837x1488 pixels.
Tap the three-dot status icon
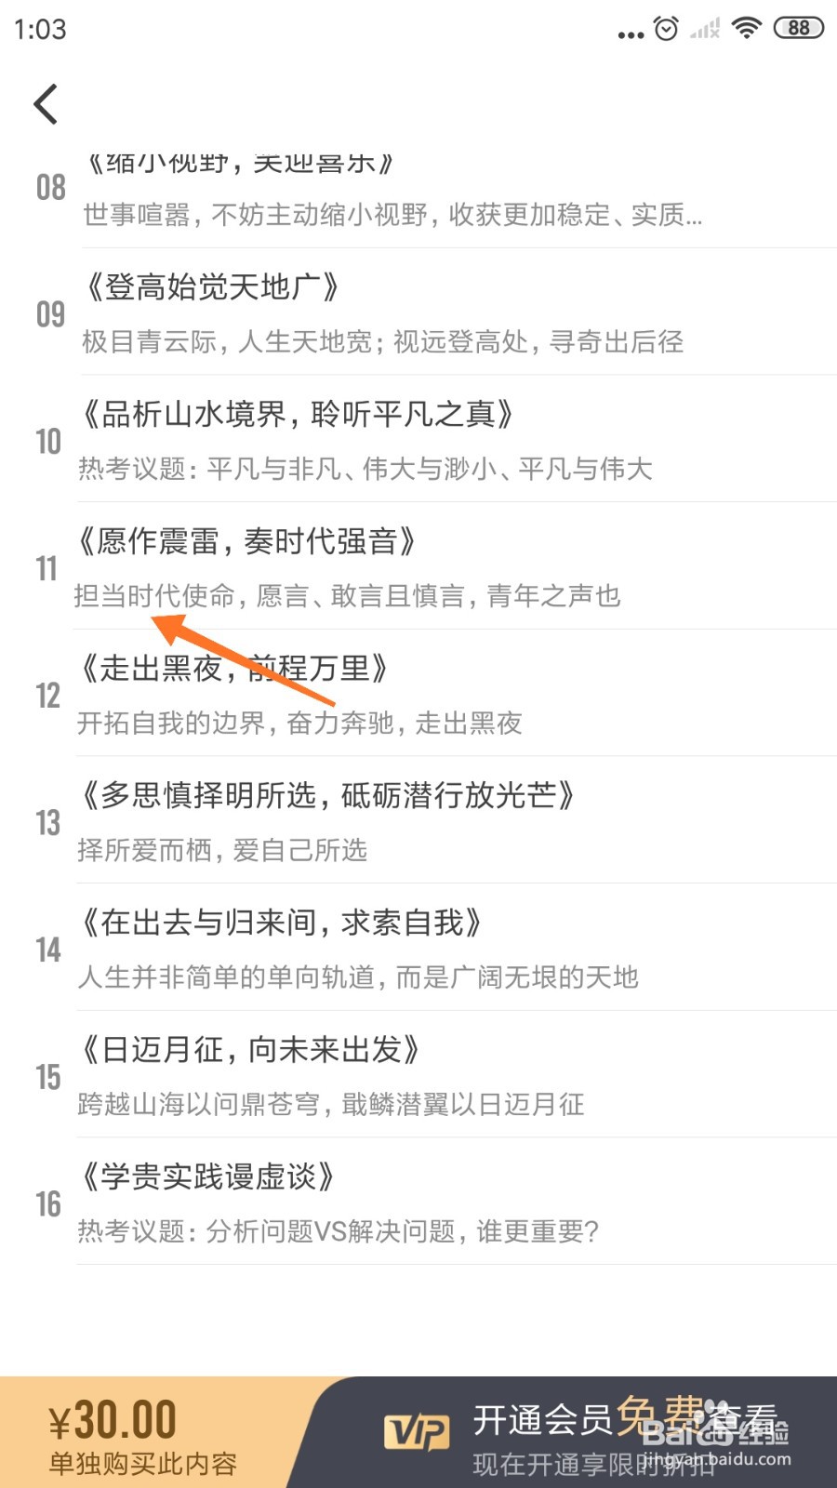click(631, 35)
